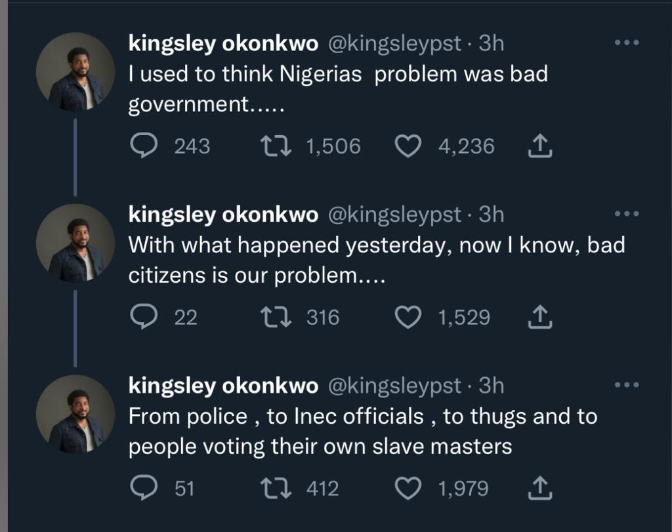Click @kingsleypst handle on the last tweet
The image size is (672, 532).
tap(394, 386)
